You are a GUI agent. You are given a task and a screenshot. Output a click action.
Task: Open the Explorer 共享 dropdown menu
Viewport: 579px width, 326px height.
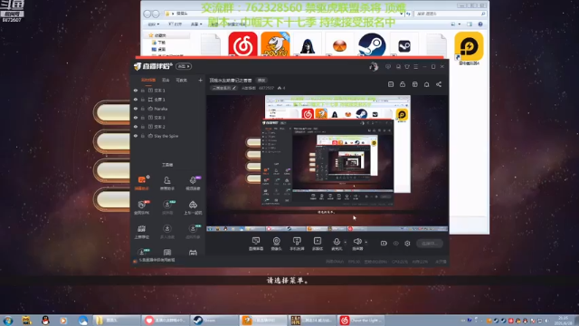(195, 24)
